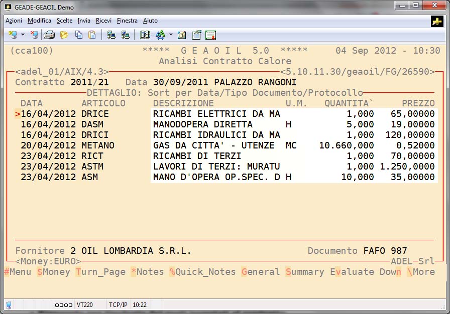The image size is (450, 314).
Task: Expand the font size dropdown arrow
Action: [x=171, y=35]
